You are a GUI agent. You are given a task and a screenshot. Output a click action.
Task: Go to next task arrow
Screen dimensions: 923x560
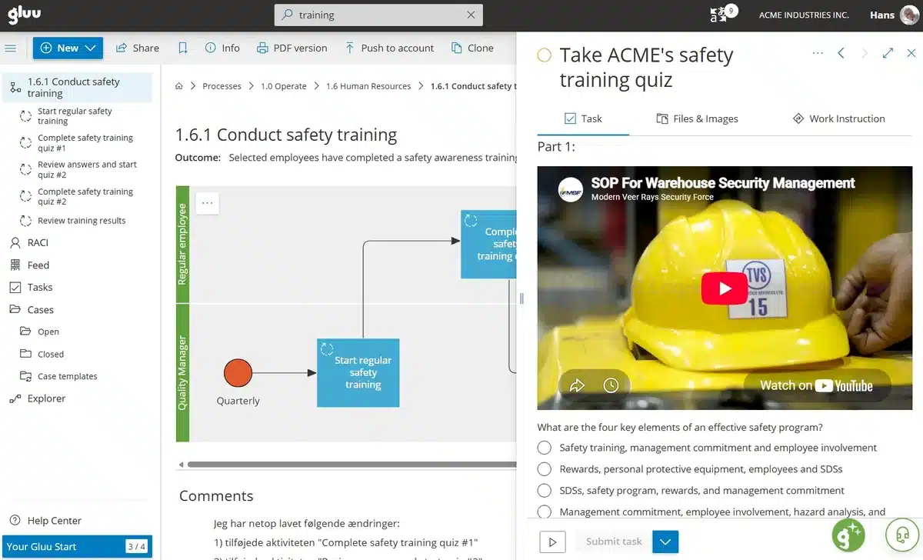click(x=865, y=53)
